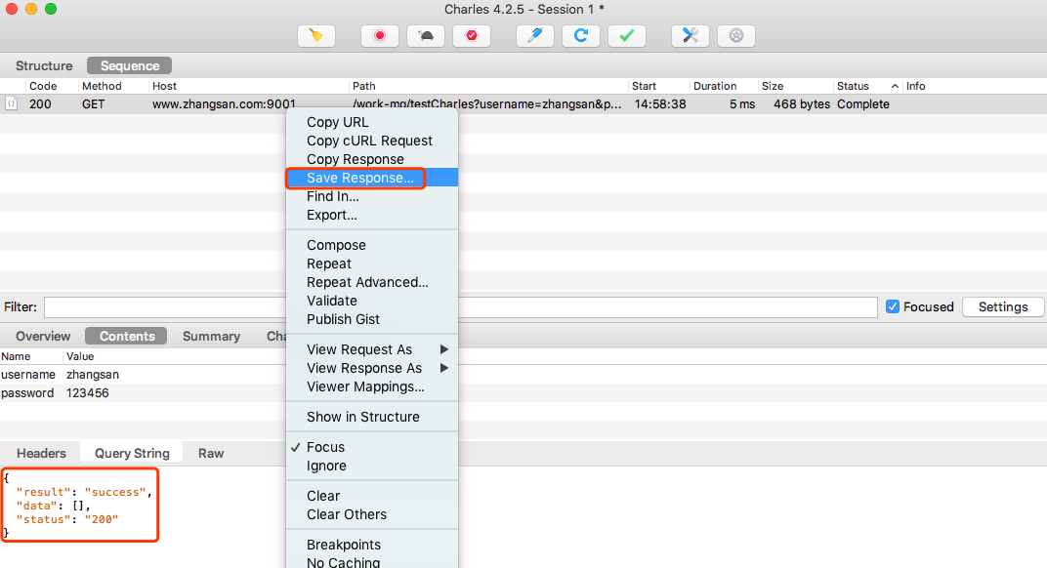Select the Contents tab
Image resolution: width=1047 pixels, height=568 pixels.
[x=127, y=337]
